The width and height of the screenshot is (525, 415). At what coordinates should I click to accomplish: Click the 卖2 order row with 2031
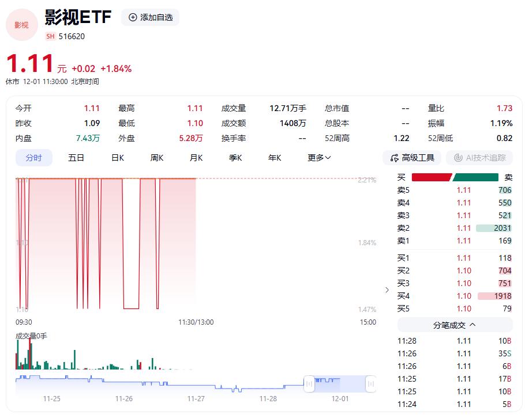(455, 228)
